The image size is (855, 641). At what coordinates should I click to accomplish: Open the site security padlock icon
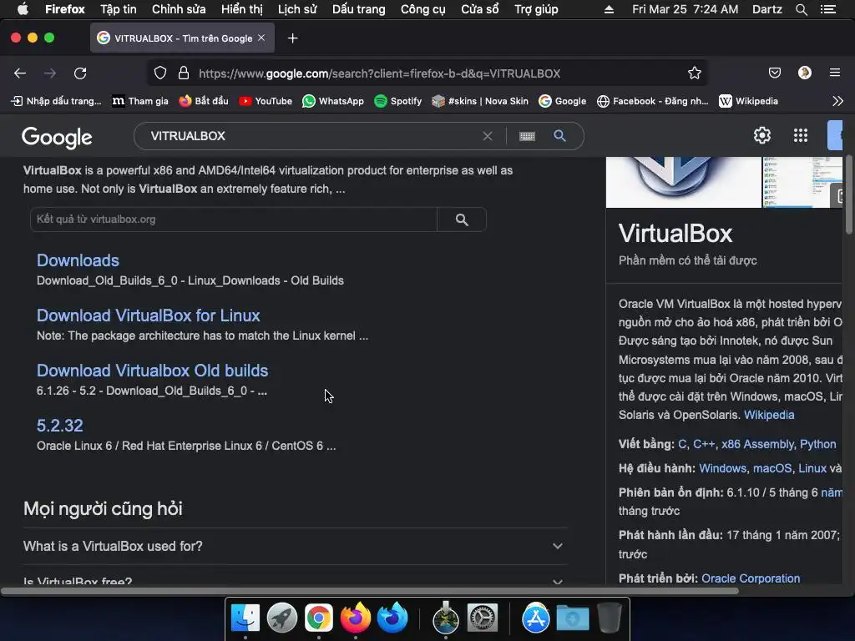click(x=184, y=73)
